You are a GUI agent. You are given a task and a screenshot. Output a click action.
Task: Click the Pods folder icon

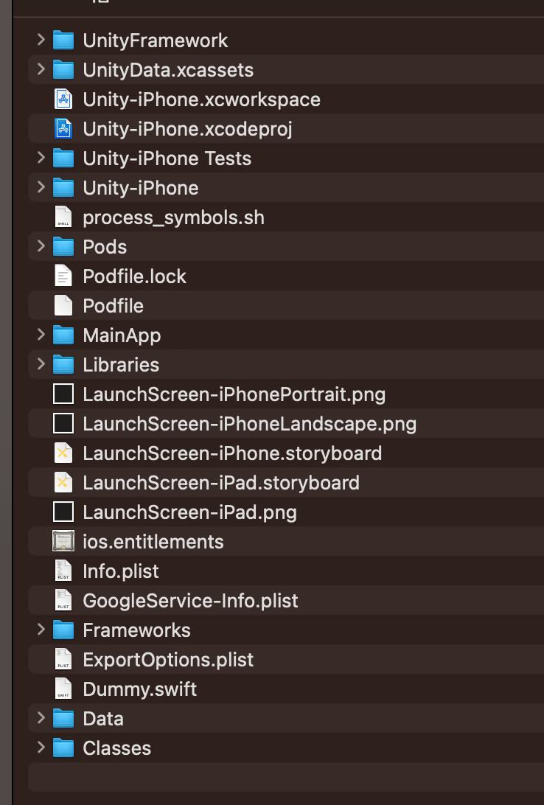click(x=63, y=246)
